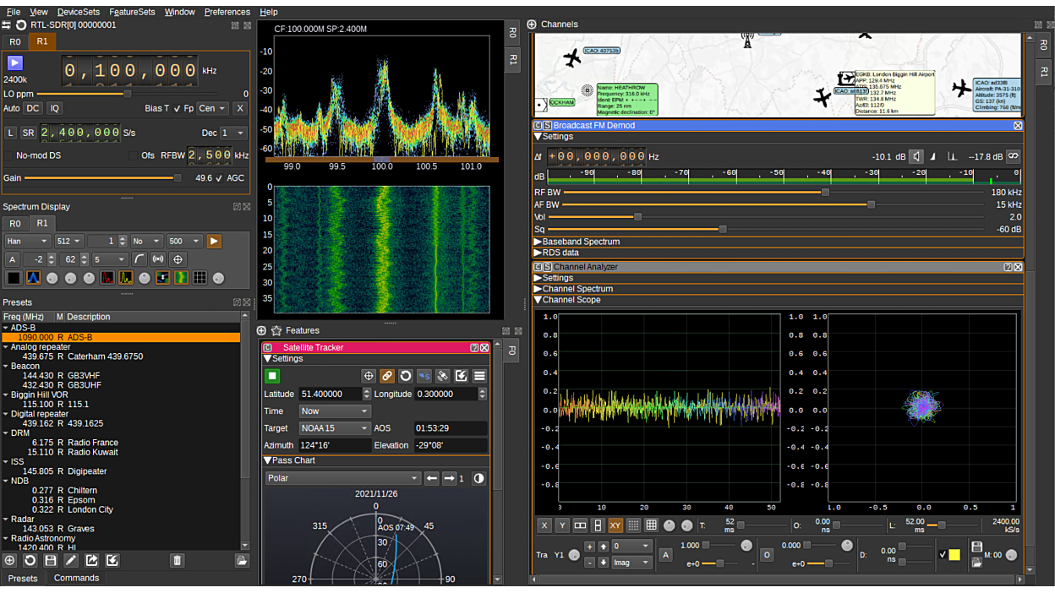1055x593 pixels.
Task: Open the Preferences menu
Action: pos(227,12)
